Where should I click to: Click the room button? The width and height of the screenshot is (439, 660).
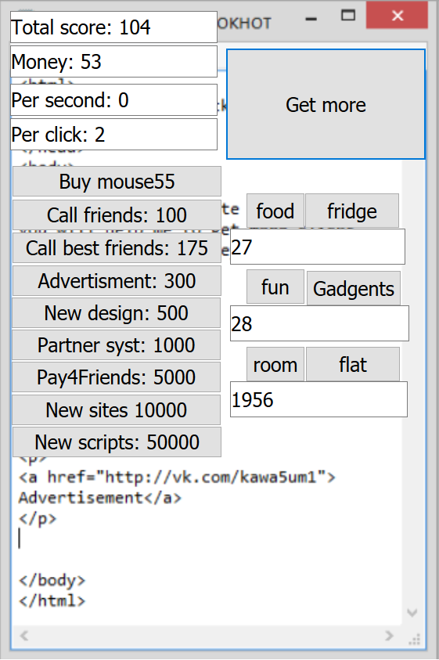[x=275, y=365]
